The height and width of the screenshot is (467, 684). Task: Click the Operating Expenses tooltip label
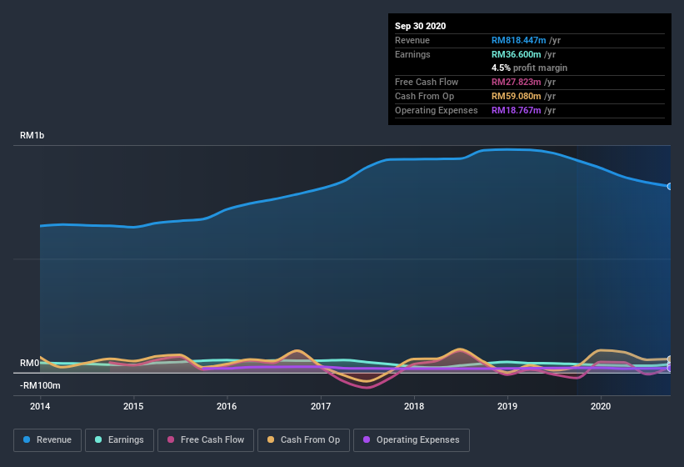(436, 110)
